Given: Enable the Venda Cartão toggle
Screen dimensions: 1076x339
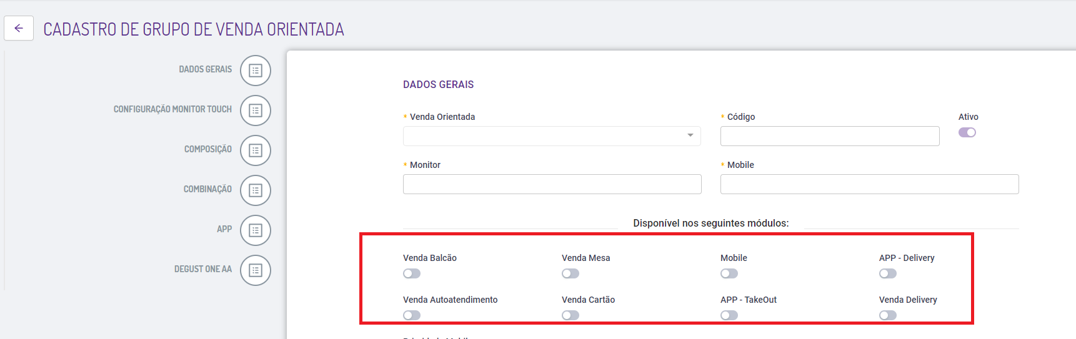Looking at the screenshot, I should coord(570,315).
